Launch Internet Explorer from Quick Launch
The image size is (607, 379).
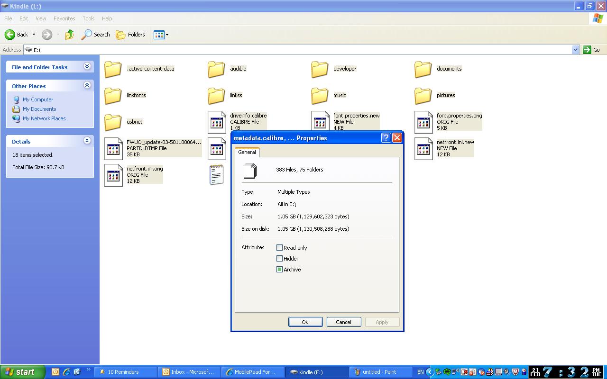66,372
